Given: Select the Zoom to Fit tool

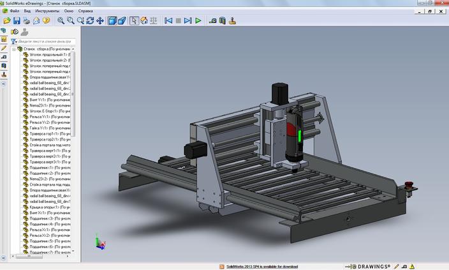Looking at the screenshot, I should [x=61, y=20].
